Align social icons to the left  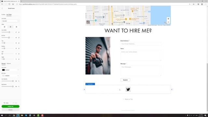click(5, 27)
